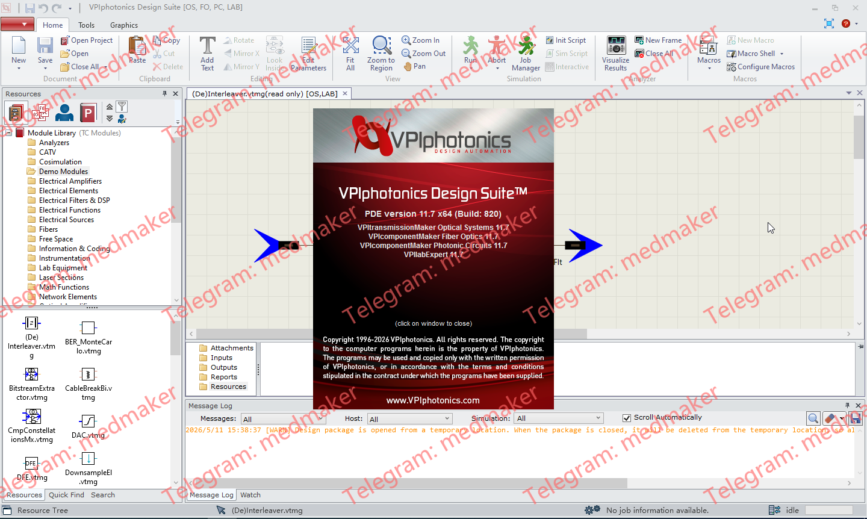Viewport: 867px width, 519px height.
Task: Click the search magnifier in Message Log
Action: [x=813, y=418]
